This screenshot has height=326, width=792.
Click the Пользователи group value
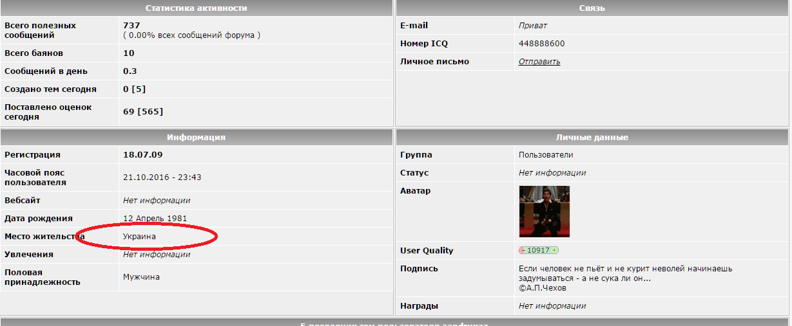point(546,155)
